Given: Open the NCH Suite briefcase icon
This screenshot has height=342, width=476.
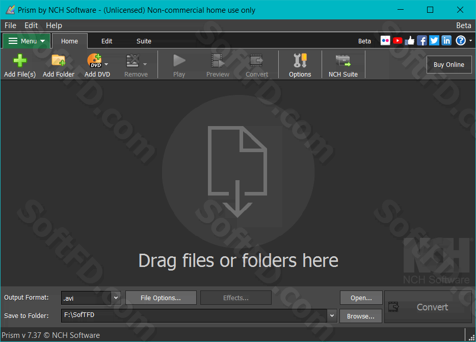Looking at the screenshot, I should coord(343,61).
